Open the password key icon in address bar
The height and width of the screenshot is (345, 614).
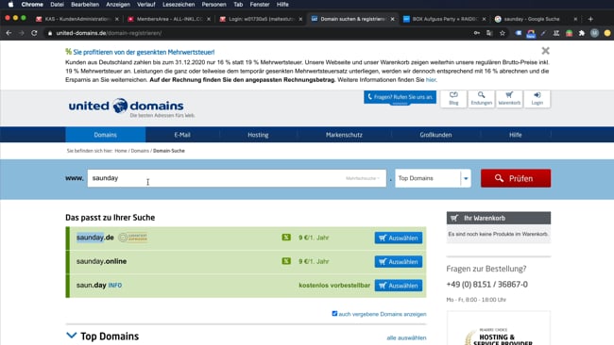click(x=476, y=33)
